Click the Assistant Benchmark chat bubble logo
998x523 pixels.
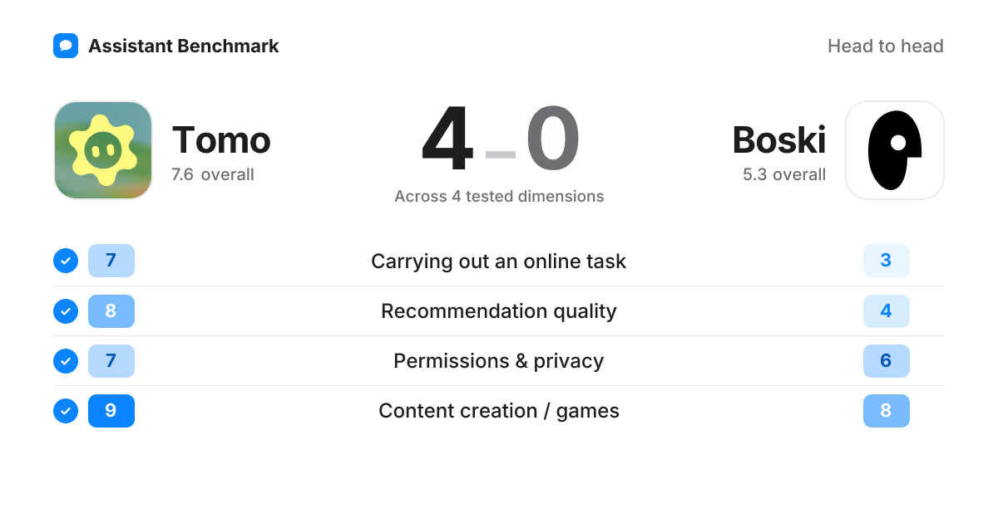point(66,46)
